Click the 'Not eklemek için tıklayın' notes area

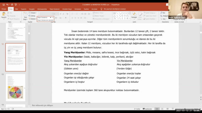coord(43,105)
